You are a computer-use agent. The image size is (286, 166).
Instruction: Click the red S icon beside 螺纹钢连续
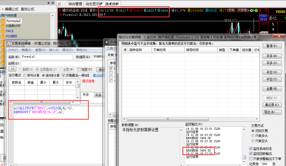pos(60,11)
